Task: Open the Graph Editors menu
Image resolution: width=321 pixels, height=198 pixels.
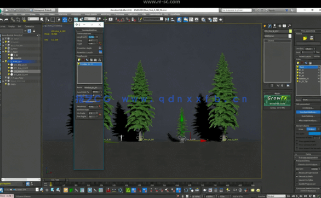Action: (91, 14)
